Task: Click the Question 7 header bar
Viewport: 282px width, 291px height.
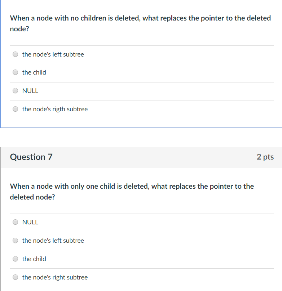Action: point(141,157)
